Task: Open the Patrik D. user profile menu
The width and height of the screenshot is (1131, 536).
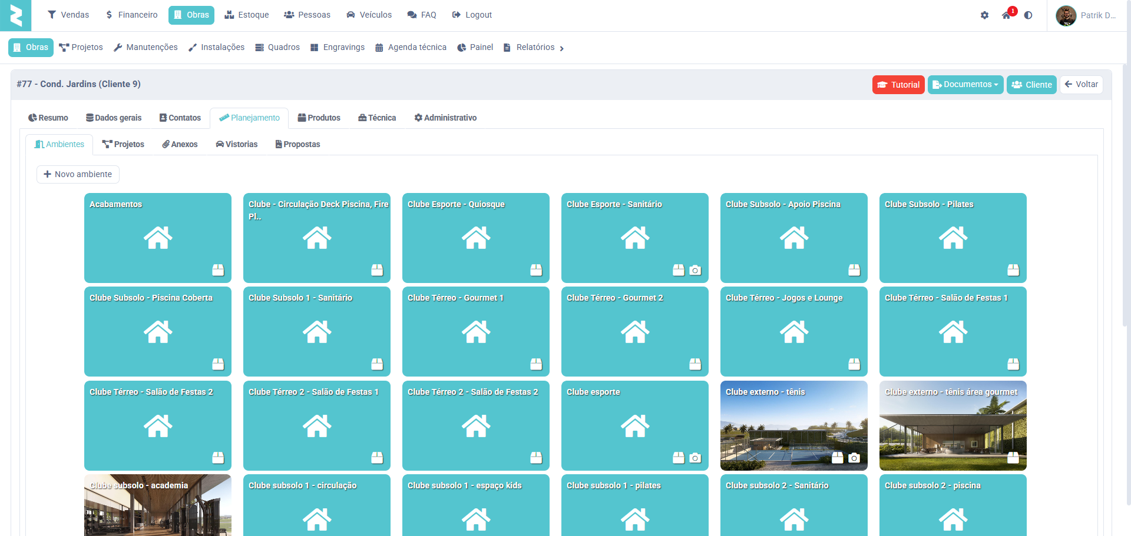Action: (x=1087, y=15)
